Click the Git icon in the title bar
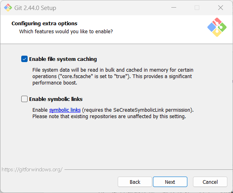The image size is (233, 193). (8, 8)
